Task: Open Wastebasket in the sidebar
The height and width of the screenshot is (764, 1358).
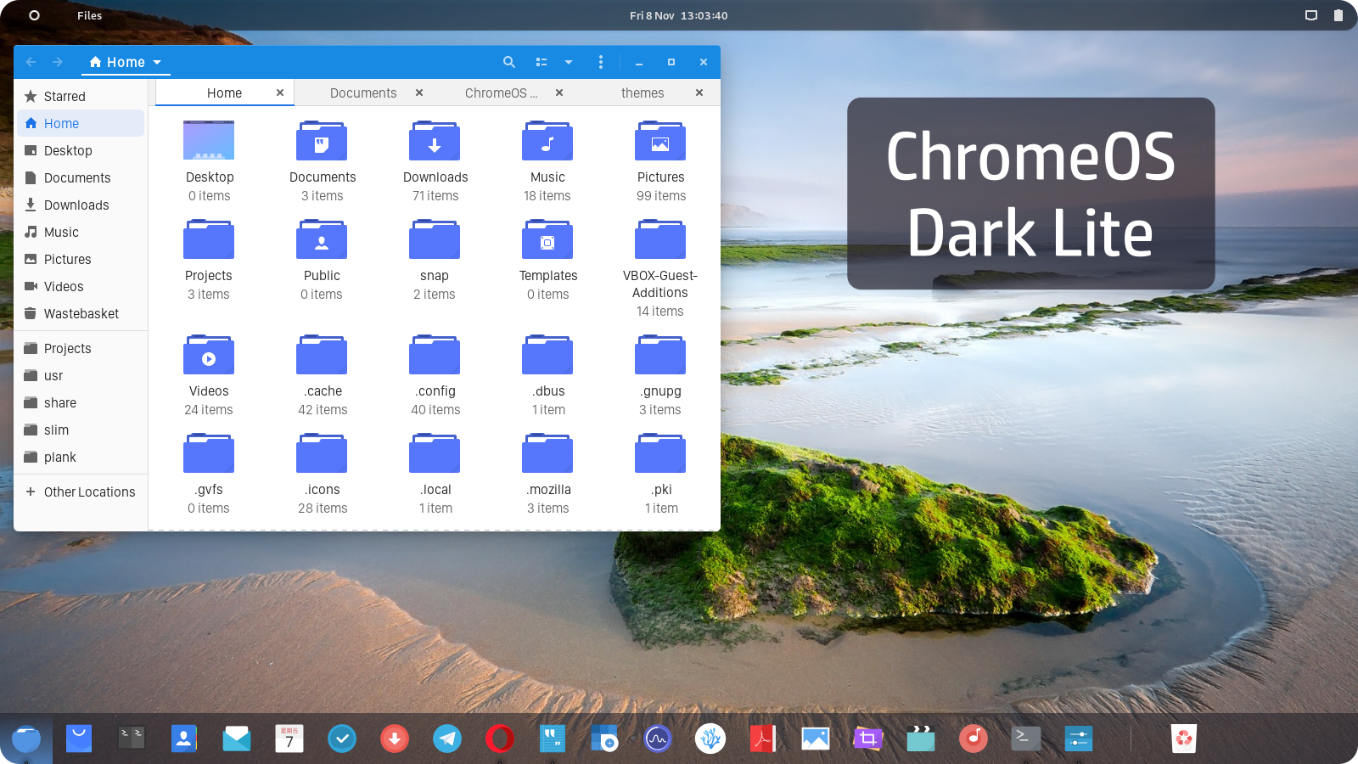Action: (x=81, y=313)
